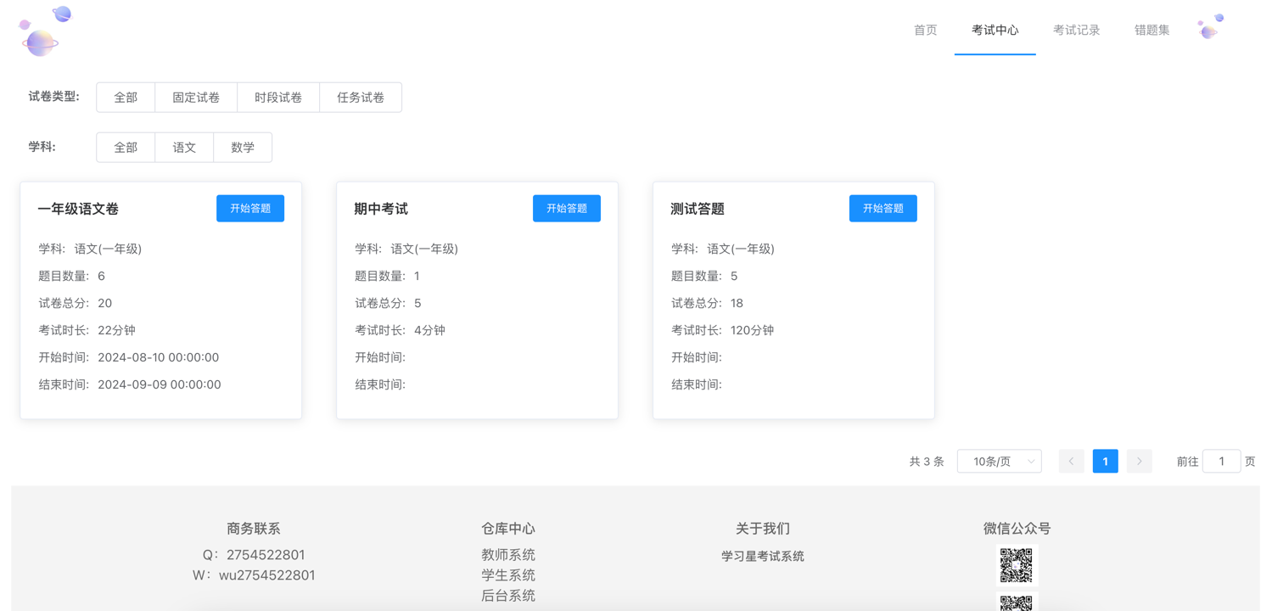Toggle the 时段试卷 paper type filter
Viewport: 1272px width, 611px height.
point(277,97)
